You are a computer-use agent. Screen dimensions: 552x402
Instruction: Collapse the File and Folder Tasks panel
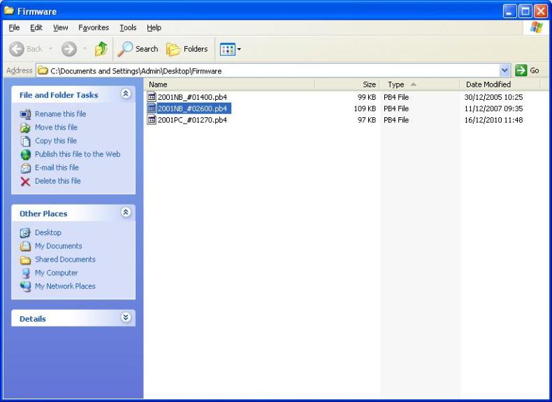tap(126, 94)
